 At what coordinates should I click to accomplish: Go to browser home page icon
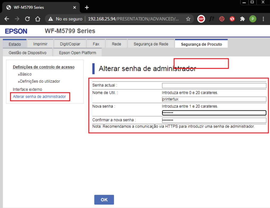click(38, 19)
